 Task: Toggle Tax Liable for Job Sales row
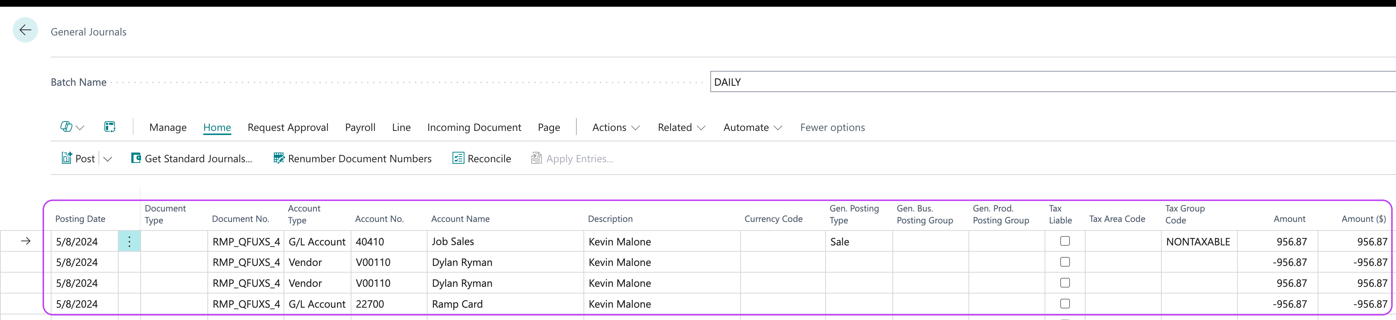tap(1064, 241)
